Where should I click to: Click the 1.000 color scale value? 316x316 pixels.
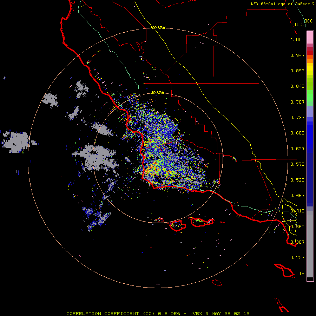pyautogui.click(x=297, y=39)
